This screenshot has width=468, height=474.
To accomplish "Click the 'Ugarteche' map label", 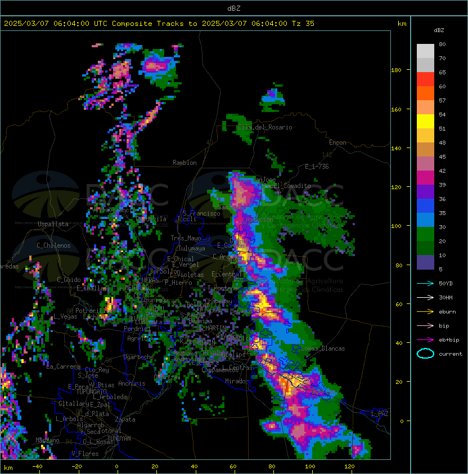I will [x=139, y=357].
